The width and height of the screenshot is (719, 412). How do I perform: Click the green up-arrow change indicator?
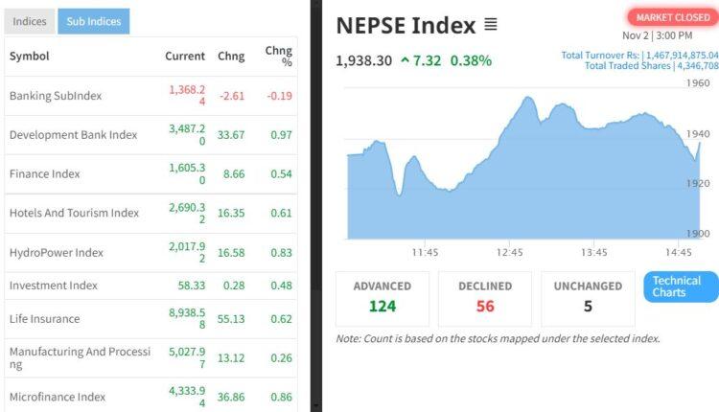click(406, 60)
